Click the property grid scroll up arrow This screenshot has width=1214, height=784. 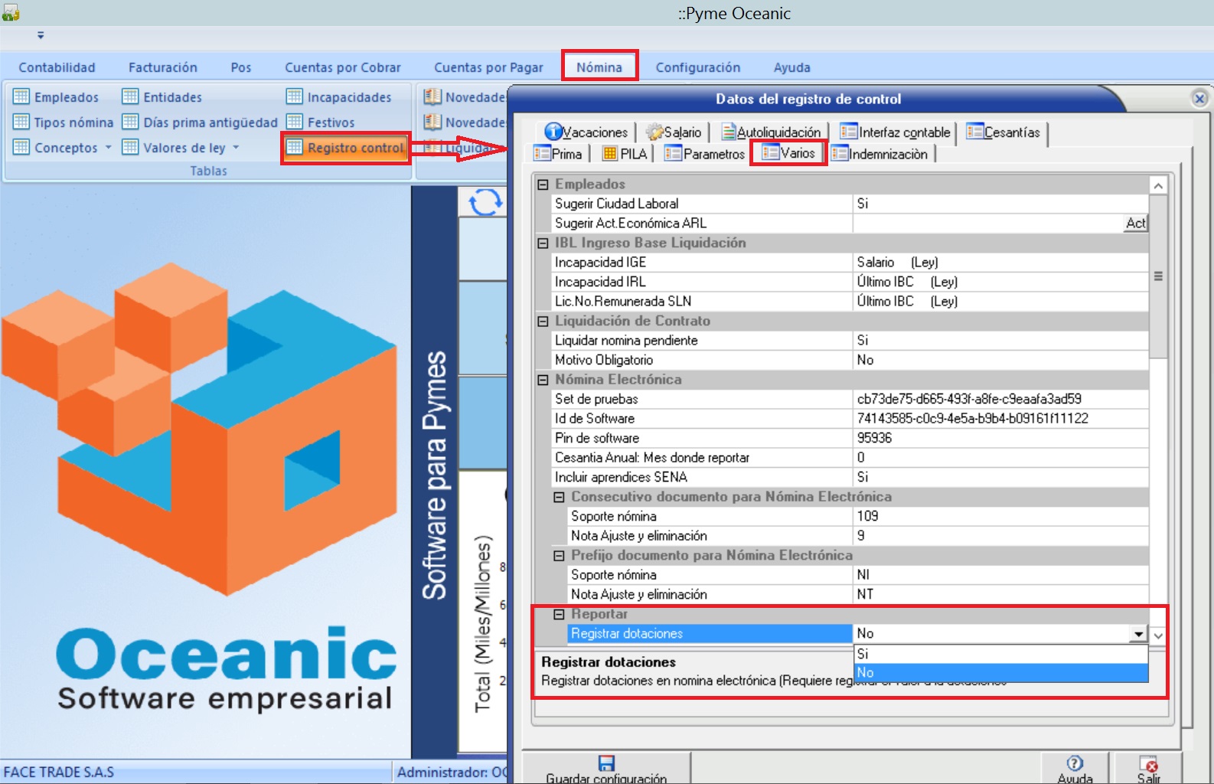(x=1158, y=185)
